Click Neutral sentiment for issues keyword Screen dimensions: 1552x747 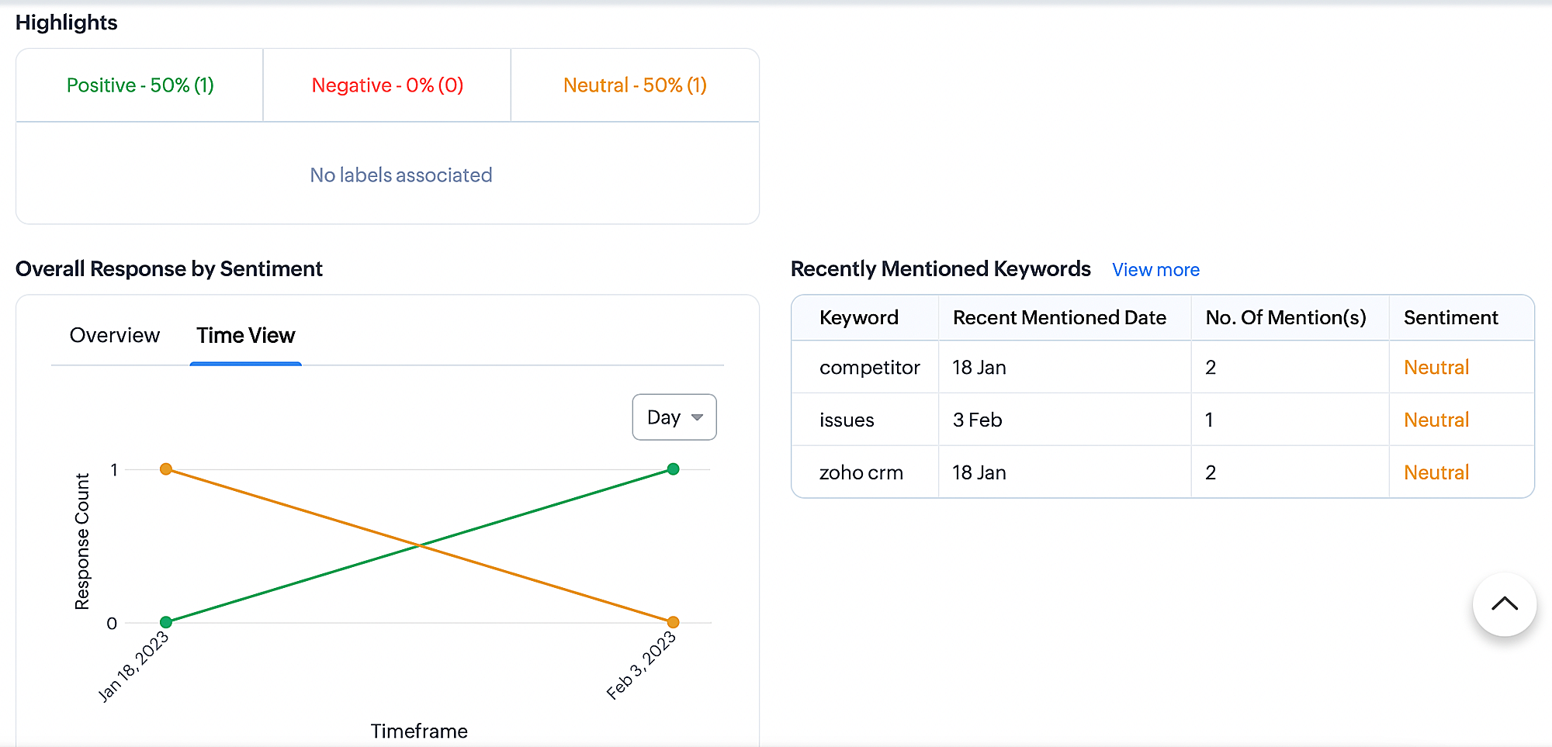tap(1436, 420)
